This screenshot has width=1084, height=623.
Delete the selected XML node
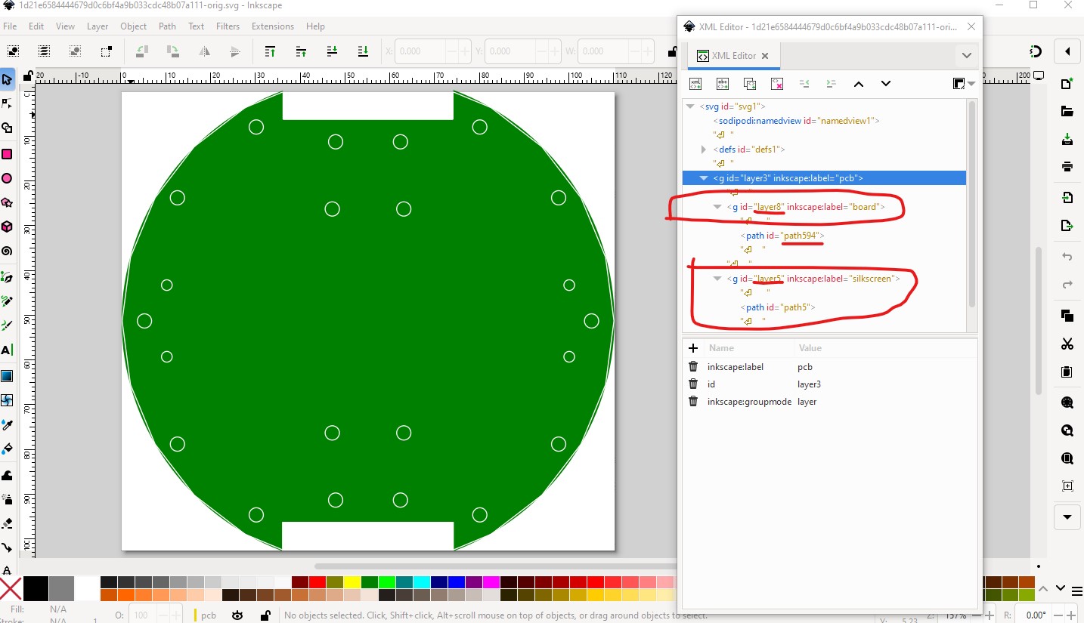point(777,84)
